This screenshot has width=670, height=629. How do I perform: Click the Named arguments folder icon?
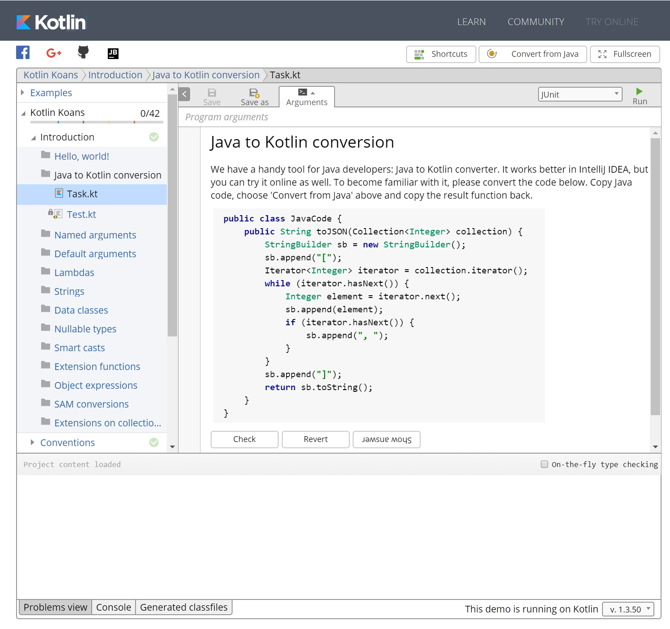[x=46, y=234]
